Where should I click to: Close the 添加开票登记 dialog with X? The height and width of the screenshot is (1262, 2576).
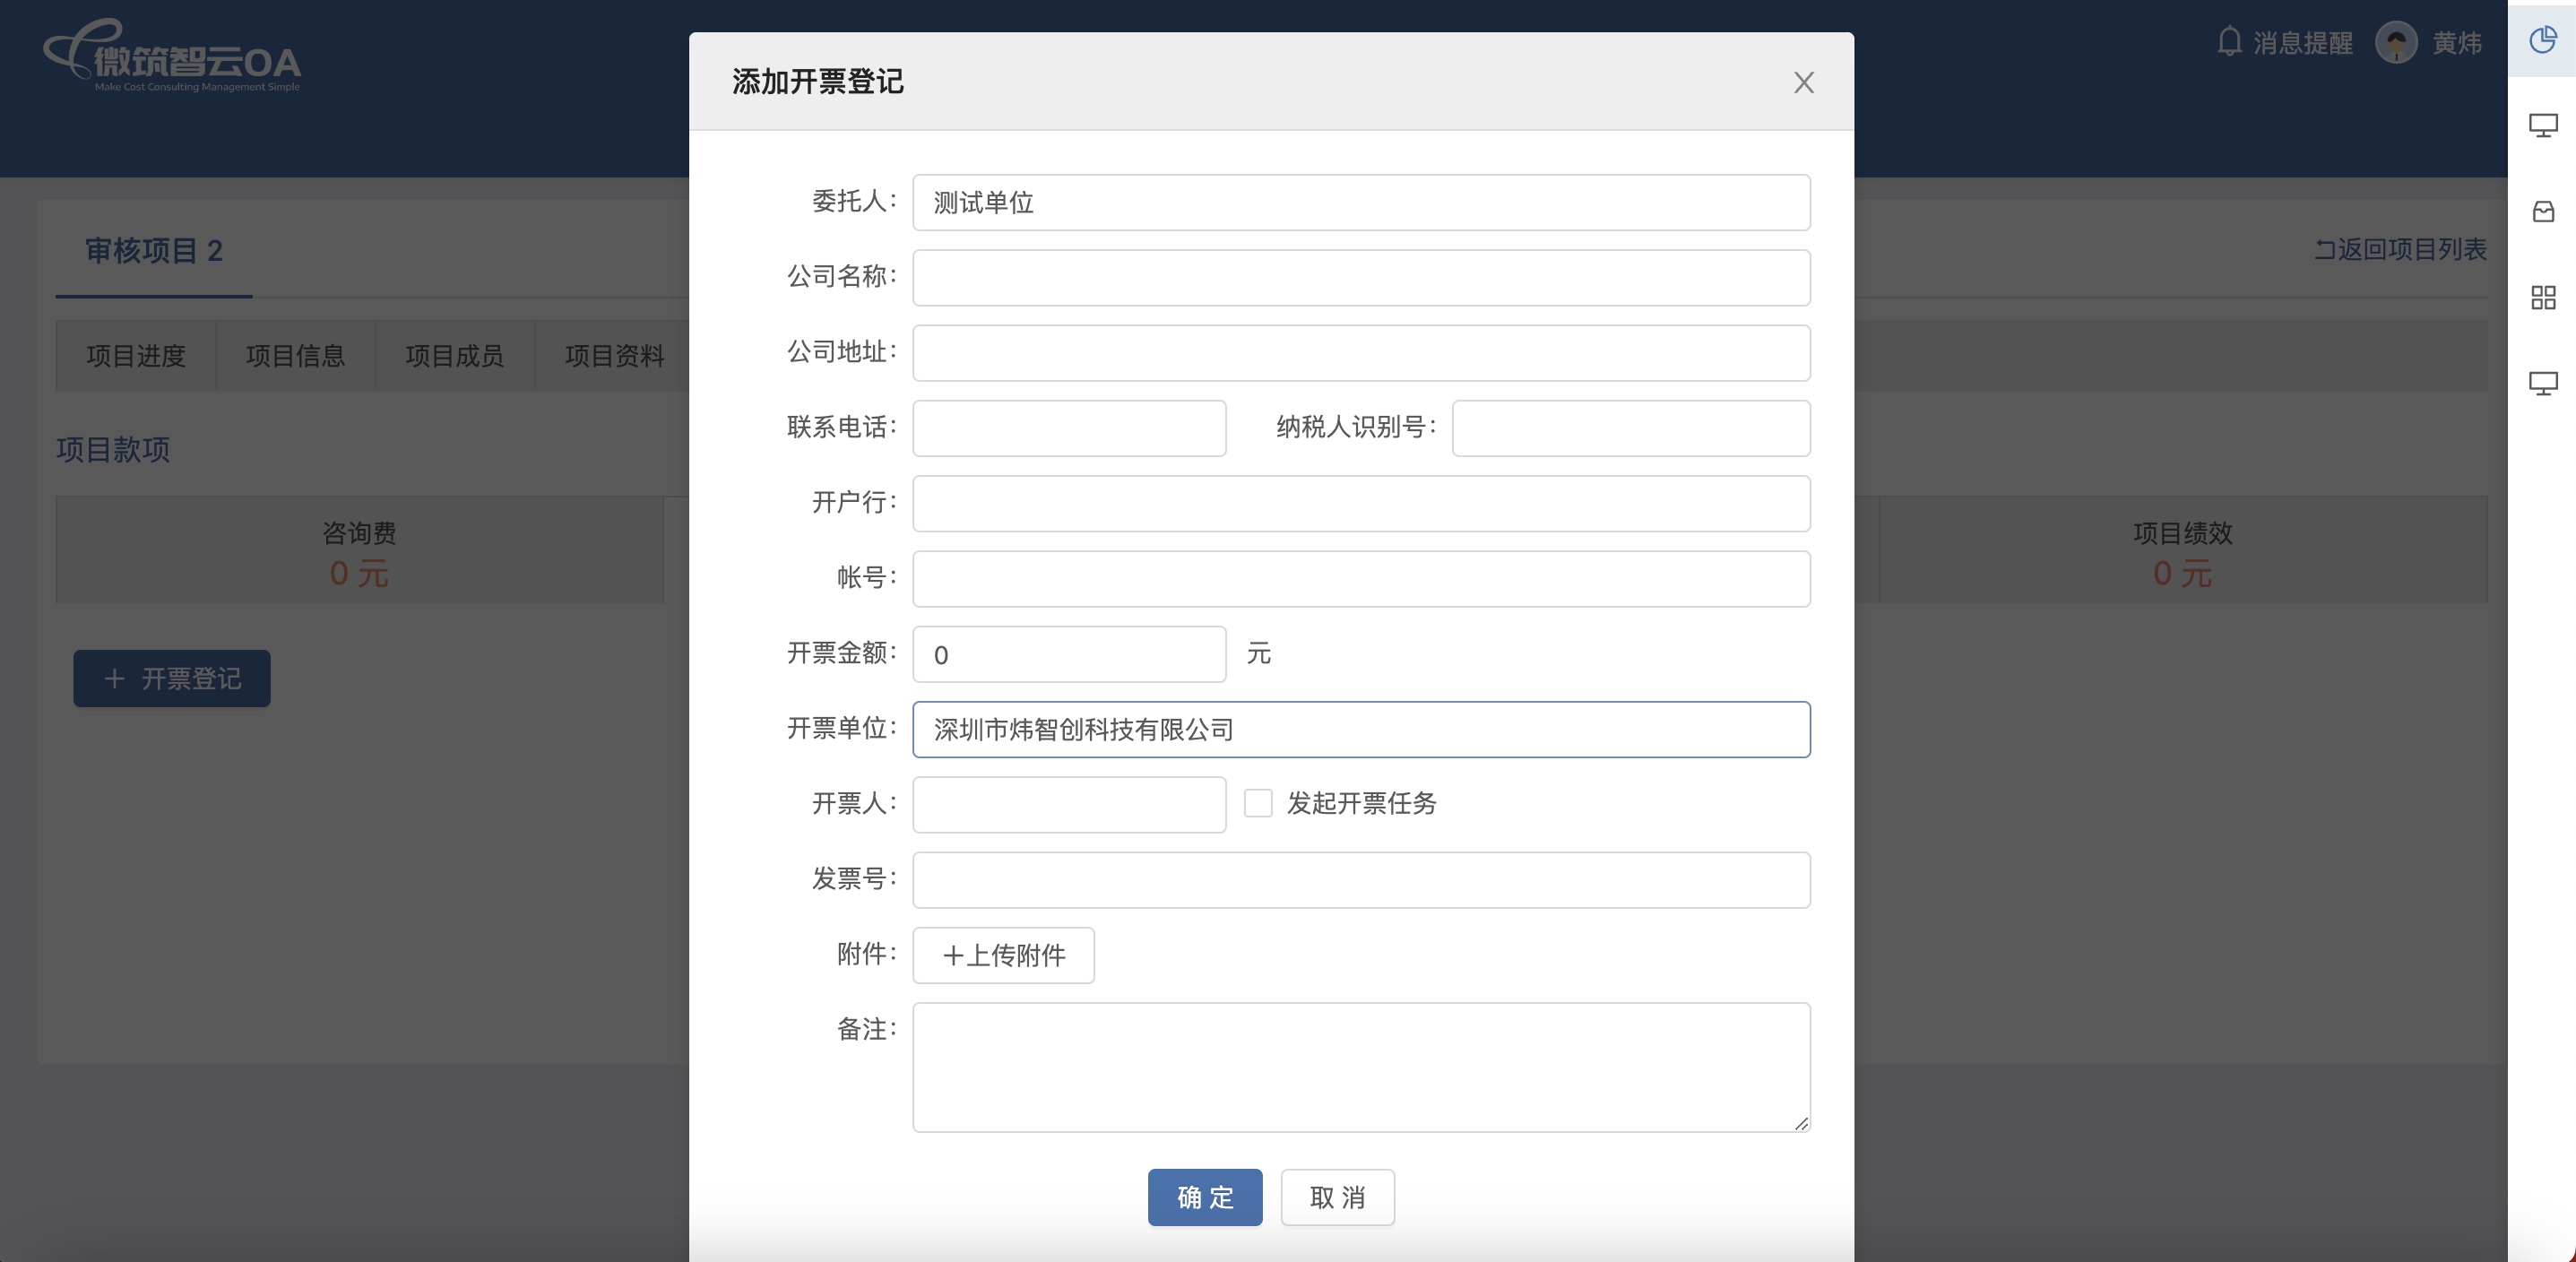tap(1803, 82)
